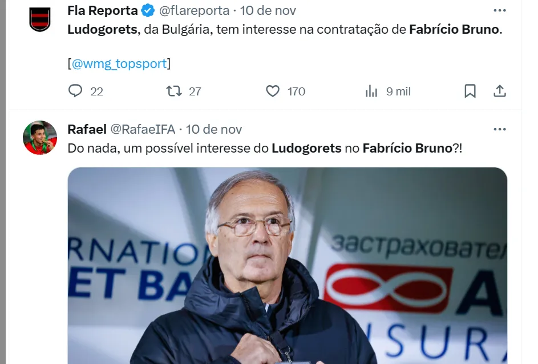Like the Fla Reporta tweet
Screen dimensions: 538x364
tap(273, 91)
